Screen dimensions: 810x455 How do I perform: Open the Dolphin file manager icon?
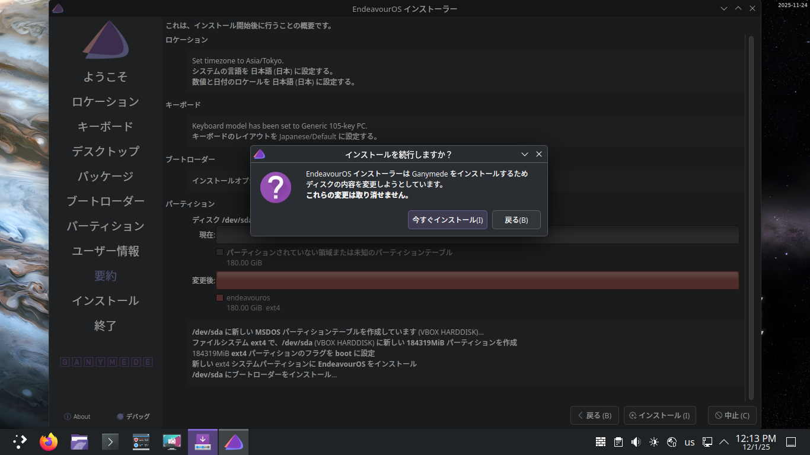(x=79, y=442)
